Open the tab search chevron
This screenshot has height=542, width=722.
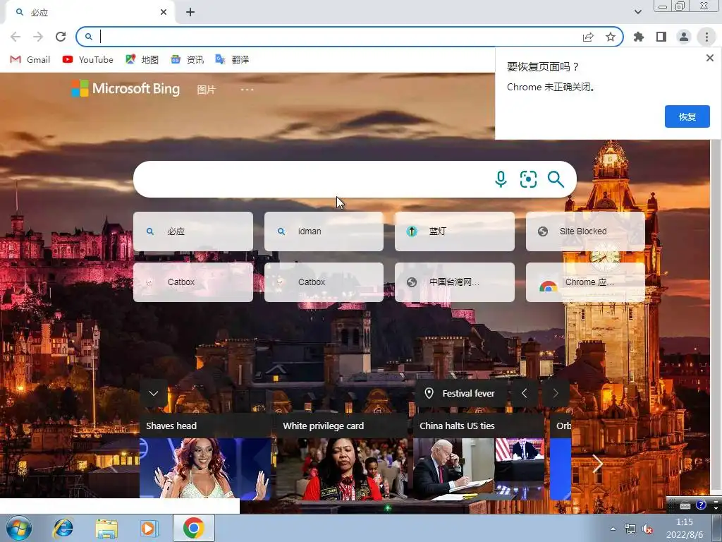[637, 12]
